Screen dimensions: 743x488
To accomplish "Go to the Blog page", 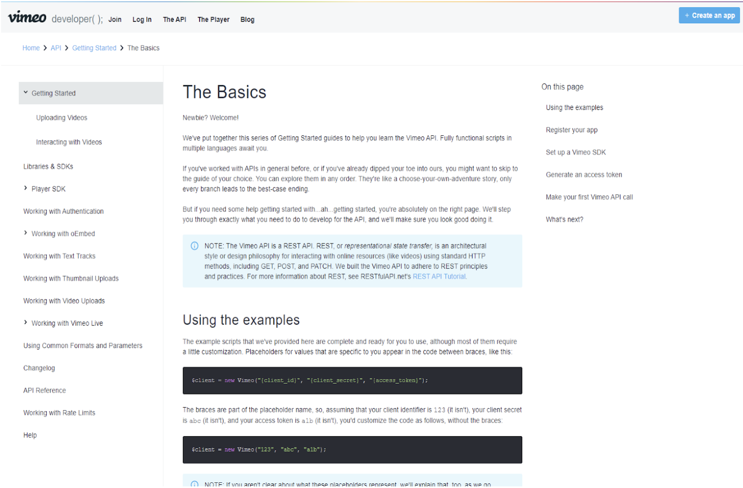I will pyautogui.click(x=247, y=20).
